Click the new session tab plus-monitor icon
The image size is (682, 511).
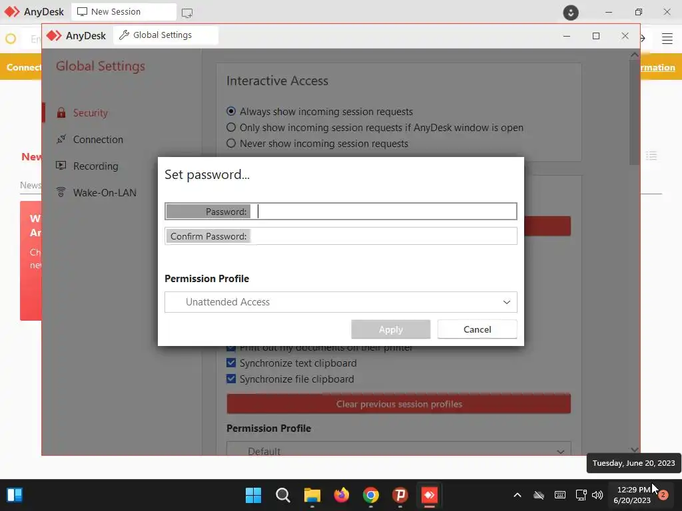coord(187,13)
